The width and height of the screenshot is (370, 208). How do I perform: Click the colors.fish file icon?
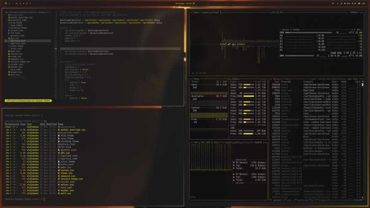tap(9, 30)
